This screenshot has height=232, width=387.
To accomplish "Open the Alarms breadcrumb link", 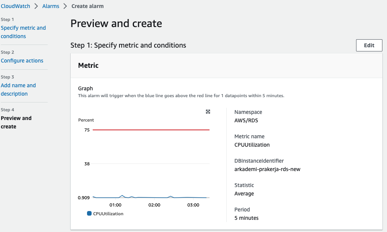I will pyautogui.click(x=51, y=6).
